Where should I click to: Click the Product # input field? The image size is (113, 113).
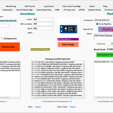[x=103, y=20]
